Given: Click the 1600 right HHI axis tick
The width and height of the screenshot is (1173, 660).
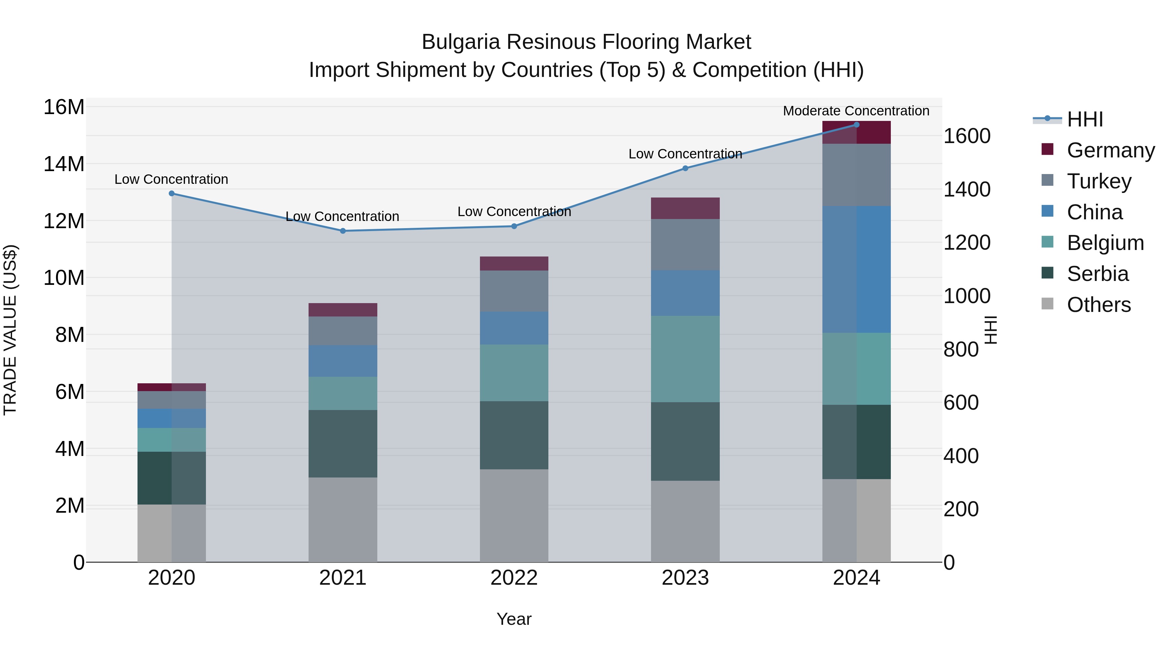Looking at the screenshot, I should tap(967, 136).
